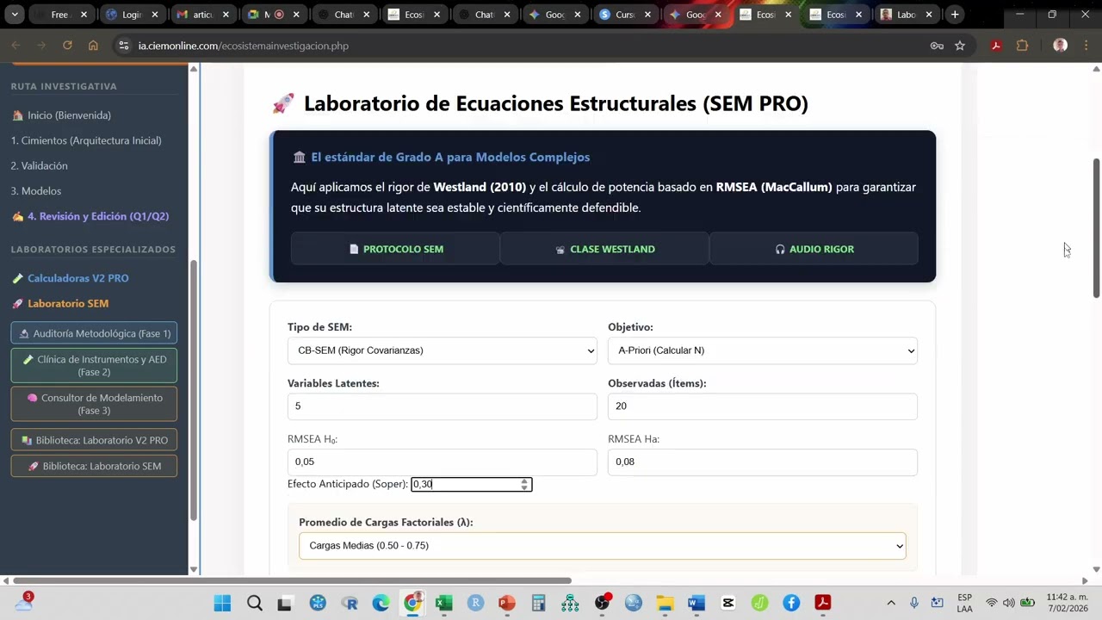The height and width of the screenshot is (620, 1102).
Task: Open Adobe Acrobat from the taskbar
Action: coord(823,603)
